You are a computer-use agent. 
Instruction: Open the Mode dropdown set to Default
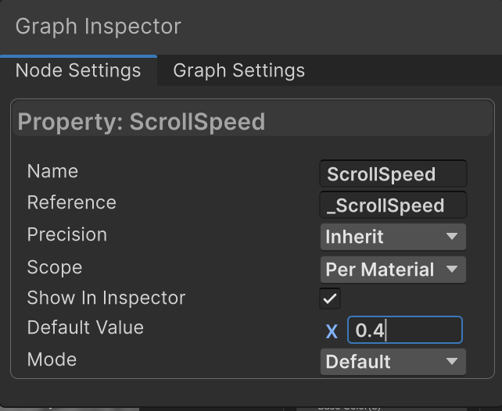tap(393, 362)
